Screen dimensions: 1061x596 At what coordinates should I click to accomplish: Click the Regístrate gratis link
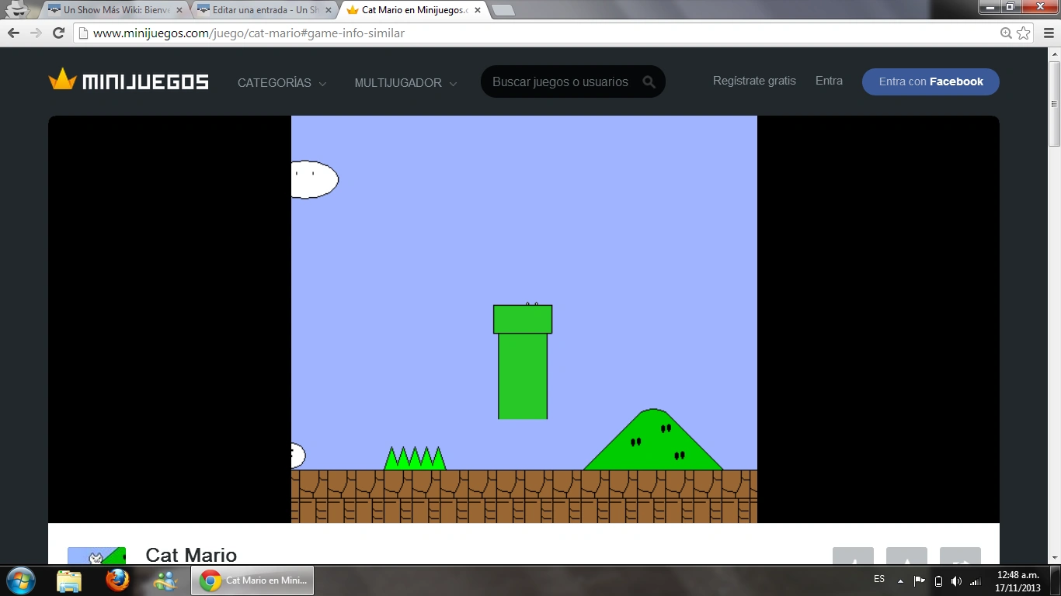pos(754,81)
